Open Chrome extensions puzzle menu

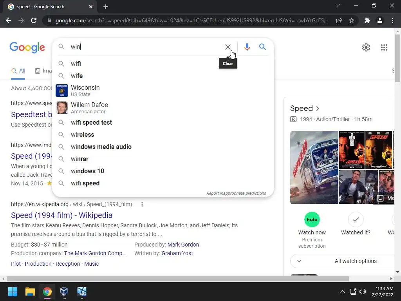tap(367, 20)
